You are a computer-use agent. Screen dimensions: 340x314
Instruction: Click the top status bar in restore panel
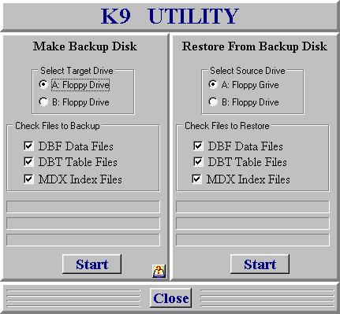point(252,206)
